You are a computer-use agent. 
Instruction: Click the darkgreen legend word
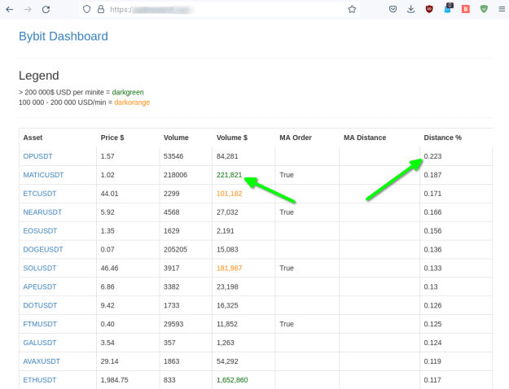coord(128,92)
